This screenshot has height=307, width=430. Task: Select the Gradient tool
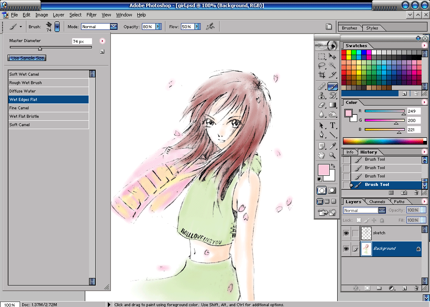[333, 105]
